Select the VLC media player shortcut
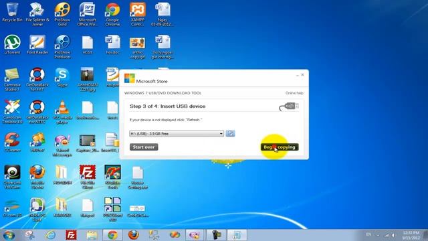The image size is (428, 241). coord(62,112)
